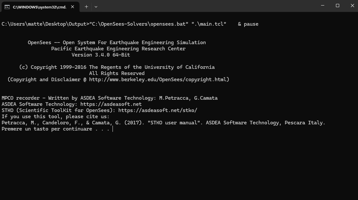
Task: Close the terminal window
Action: [352, 6]
